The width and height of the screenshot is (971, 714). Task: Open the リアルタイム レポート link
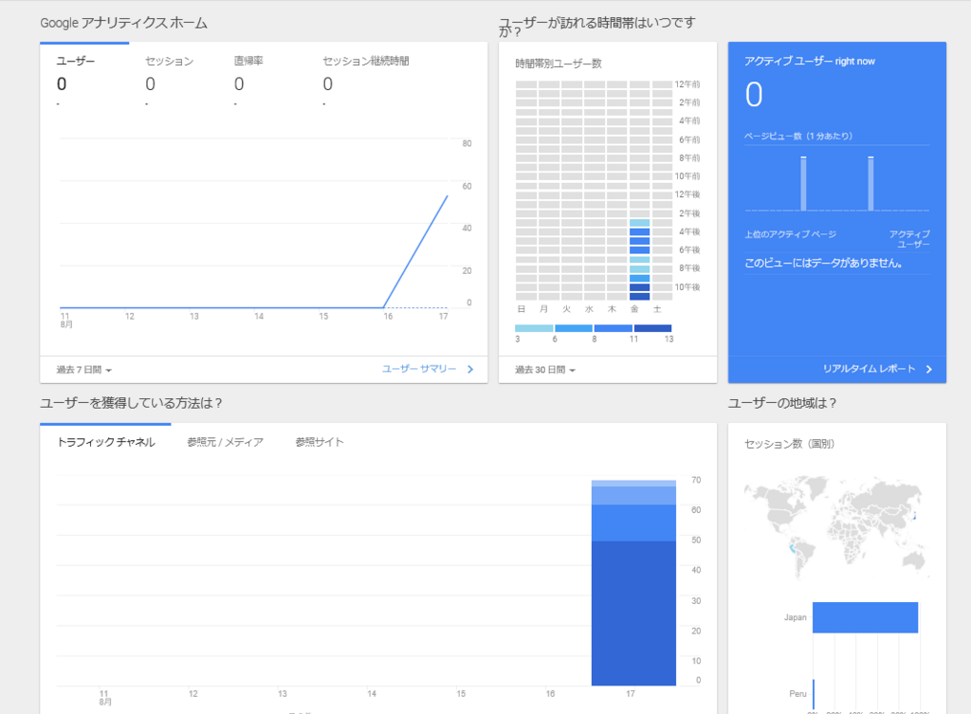[869, 369]
